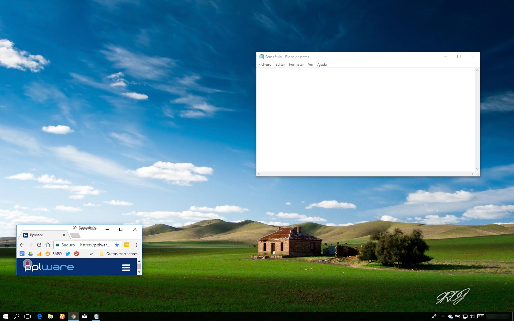Open Chrome's three-dot menu
The image size is (514, 321).
pos(136,245)
